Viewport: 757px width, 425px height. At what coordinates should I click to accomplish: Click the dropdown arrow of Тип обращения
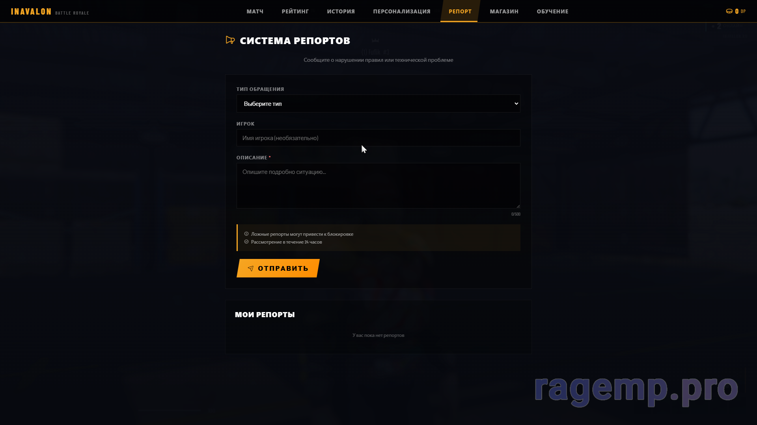click(x=516, y=103)
